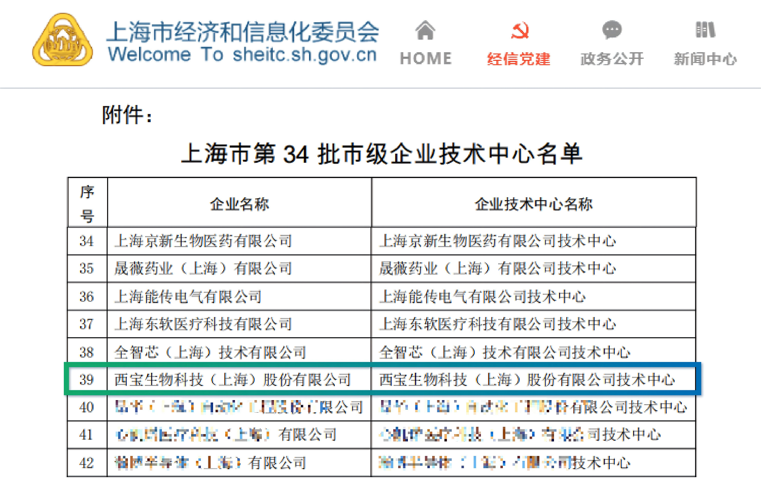Click 上海能传电气有限公司技术中心 cell
The image size is (761, 501).
click(x=482, y=297)
